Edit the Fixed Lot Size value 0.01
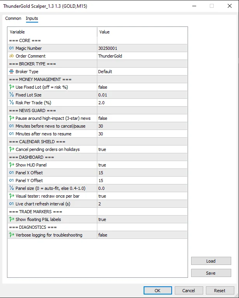Screen dimensions: 239x298 142,95
